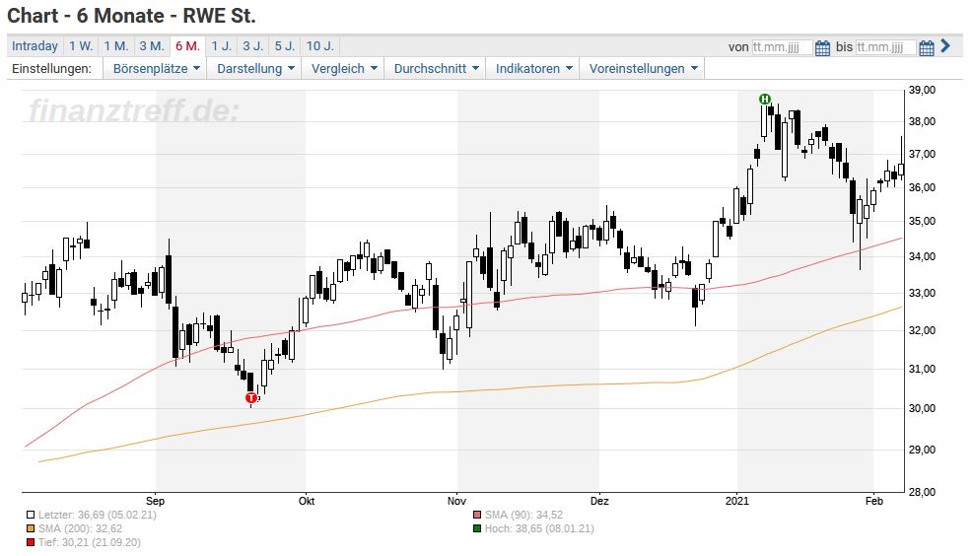Select the active 6 M. range tab
This screenshot has height=556, width=973.
tap(187, 46)
